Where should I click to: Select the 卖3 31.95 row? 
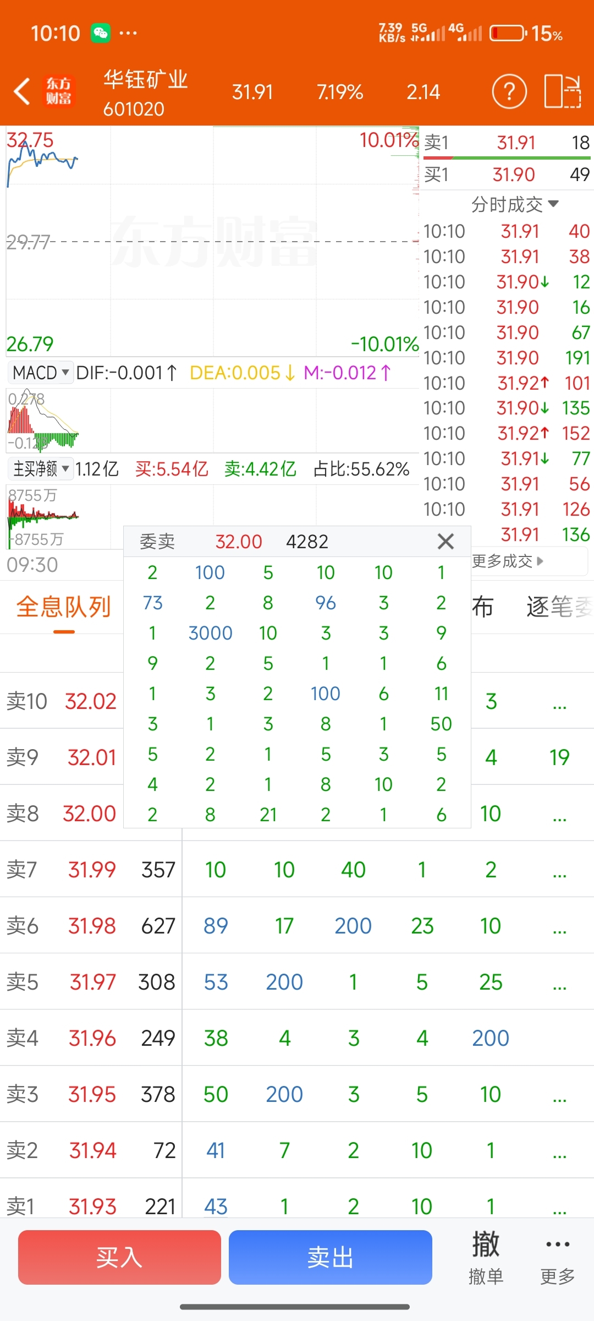(297, 1094)
